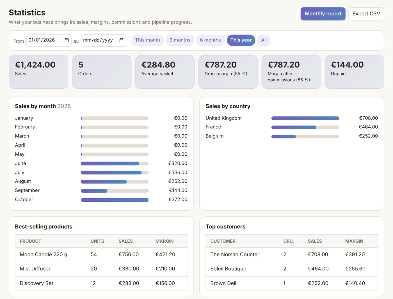Click the July amount €336.00
Viewport: 393px width, 299px height.
click(178, 173)
